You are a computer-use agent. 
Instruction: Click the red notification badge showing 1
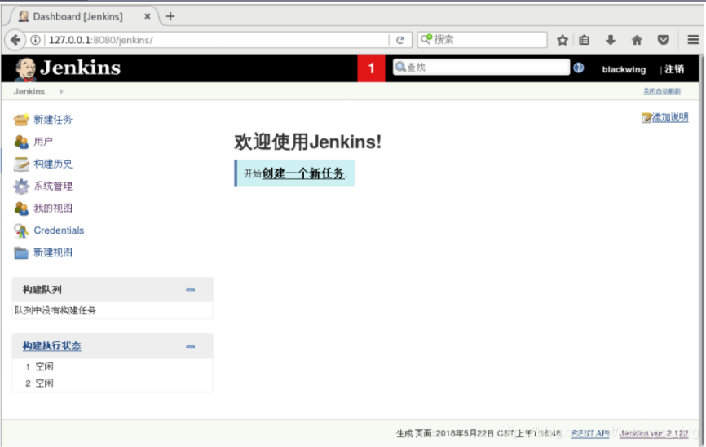click(371, 68)
